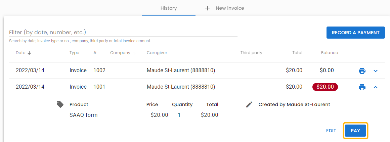Print invoice 1001
Image resolution: width=390 pixels, height=142 pixels.
362,87
